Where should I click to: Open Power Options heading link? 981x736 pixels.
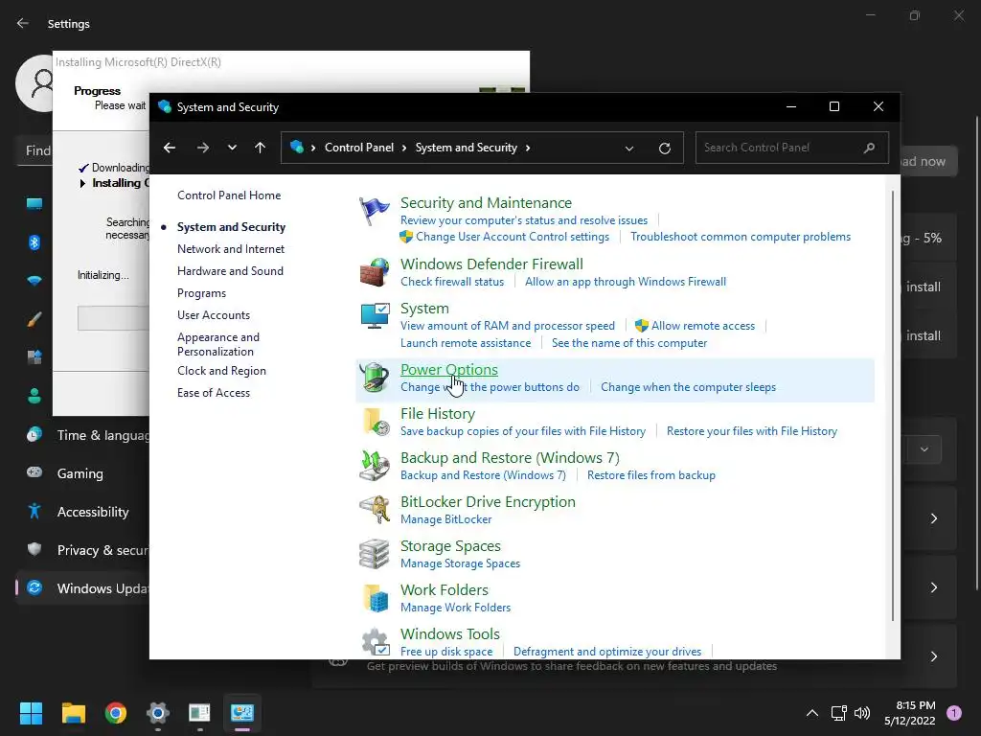tap(449, 370)
